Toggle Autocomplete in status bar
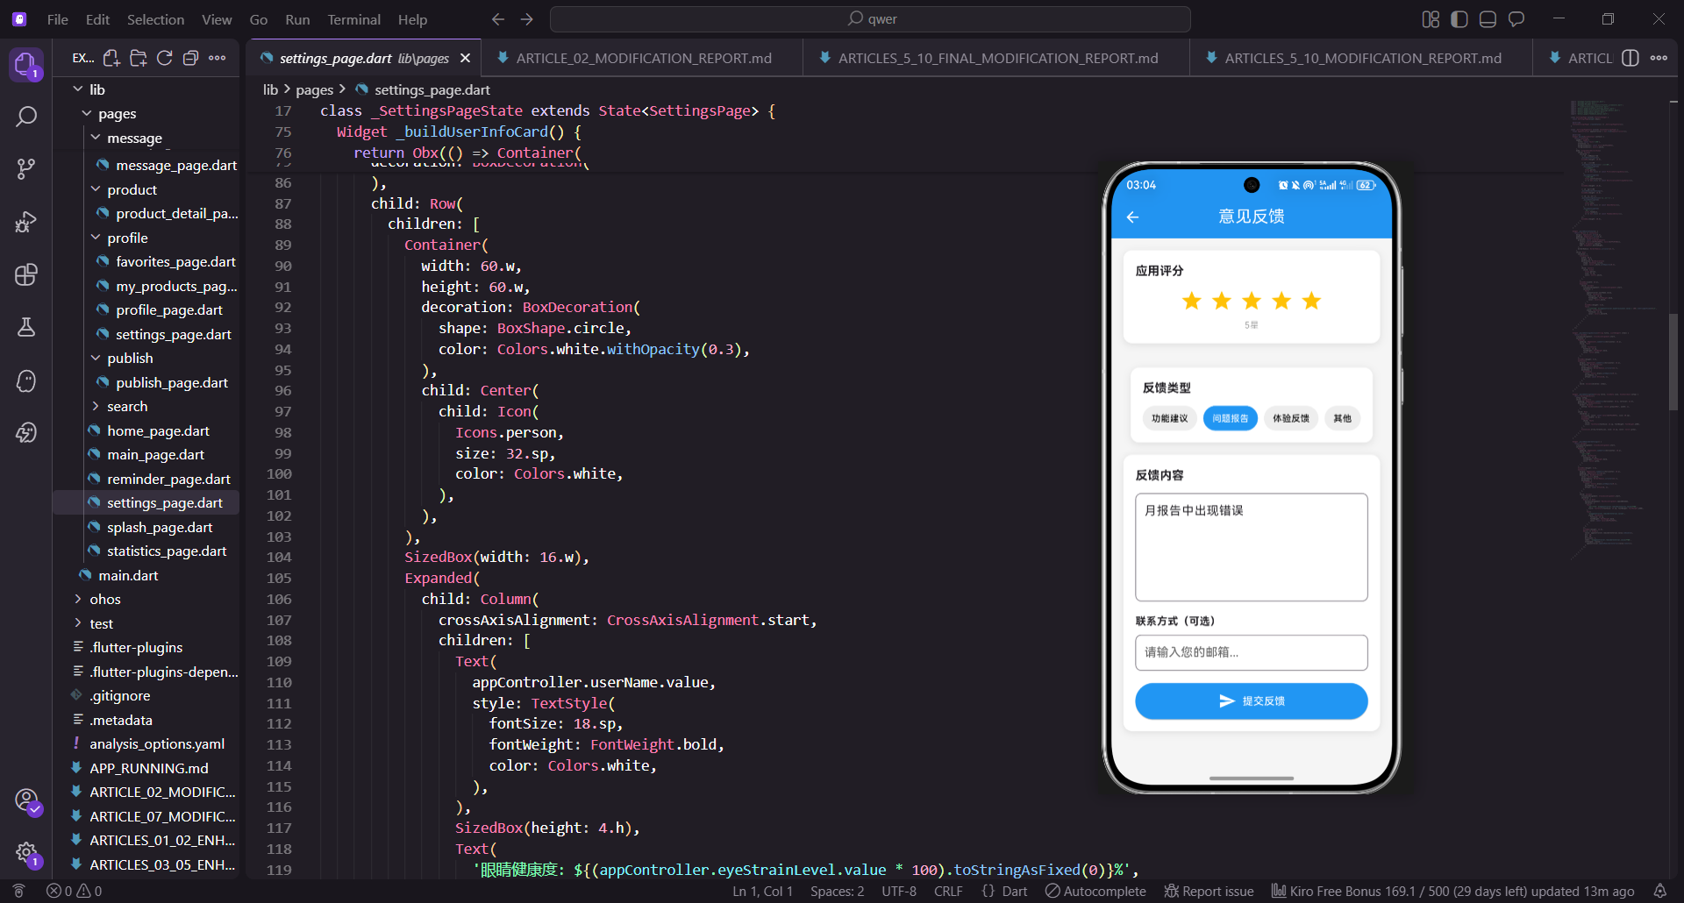The height and width of the screenshot is (903, 1684). (x=1095, y=891)
